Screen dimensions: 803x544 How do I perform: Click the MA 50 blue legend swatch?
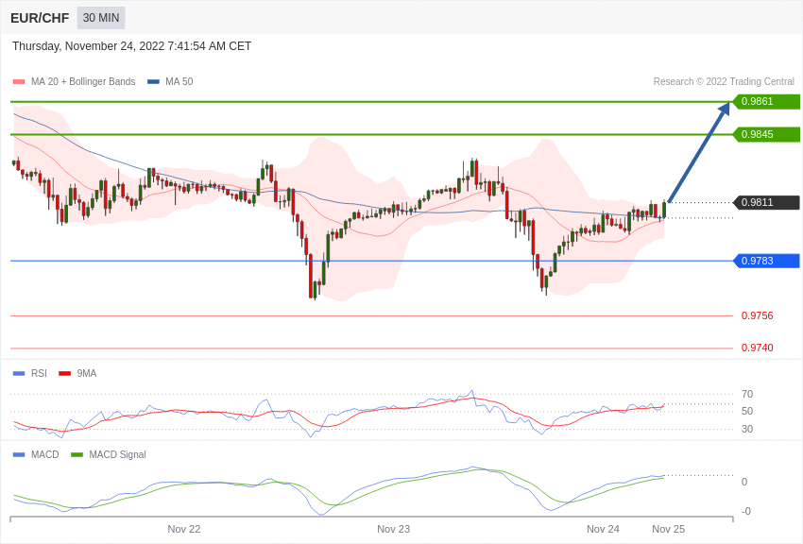[153, 82]
